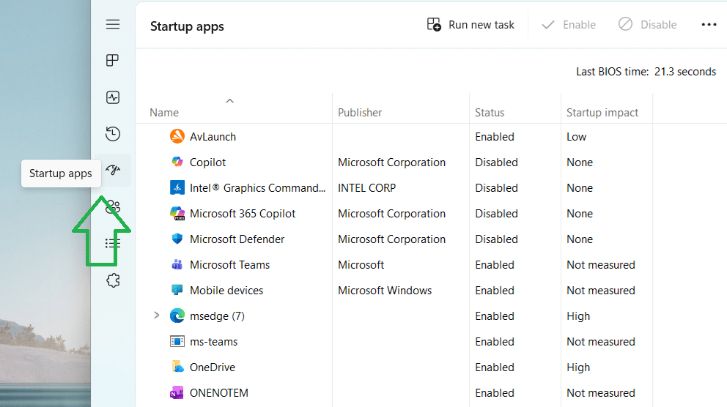Sort by the Publisher column header
The width and height of the screenshot is (727, 407).
coord(360,113)
